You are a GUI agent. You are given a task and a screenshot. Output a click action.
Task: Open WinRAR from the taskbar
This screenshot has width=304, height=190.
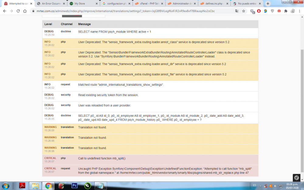[x=61, y=186]
